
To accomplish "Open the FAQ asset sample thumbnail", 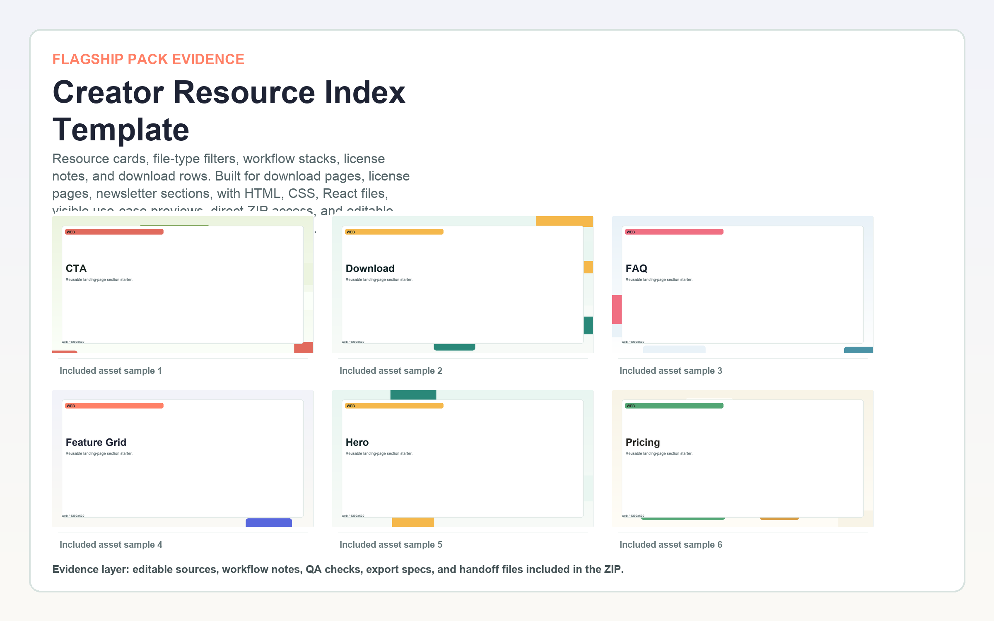I will [x=743, y=284].
